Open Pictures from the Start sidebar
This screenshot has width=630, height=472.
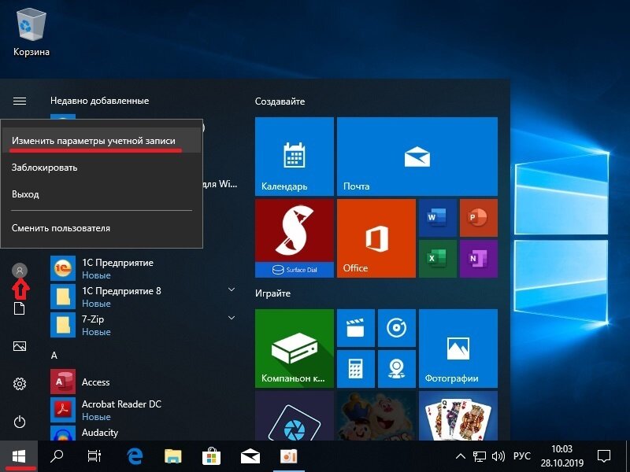coord(19,346)
